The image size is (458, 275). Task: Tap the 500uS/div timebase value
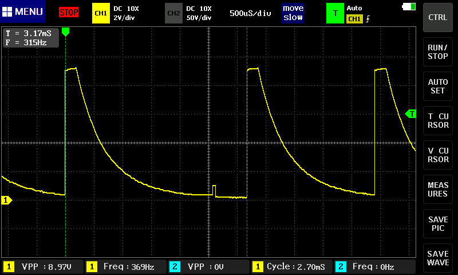pos(250,13)
